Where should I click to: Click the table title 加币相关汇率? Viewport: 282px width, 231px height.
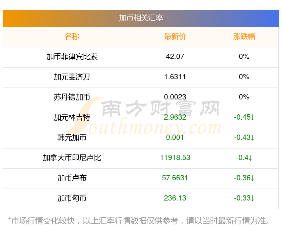coord(141,18)
